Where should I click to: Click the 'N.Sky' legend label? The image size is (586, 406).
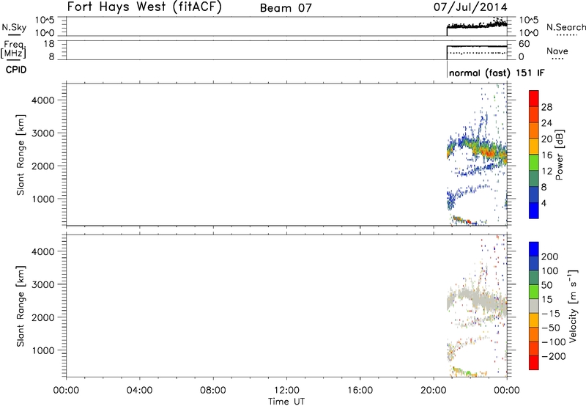[14, 27]
